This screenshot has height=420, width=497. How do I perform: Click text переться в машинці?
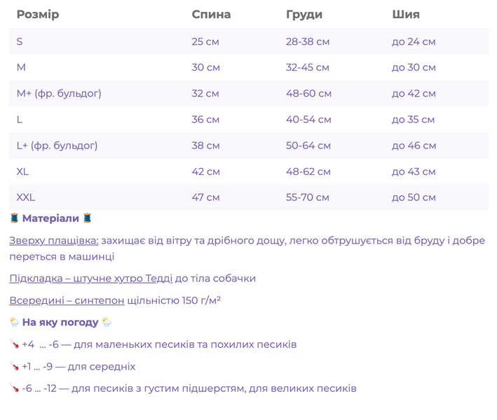coord(62,257)
